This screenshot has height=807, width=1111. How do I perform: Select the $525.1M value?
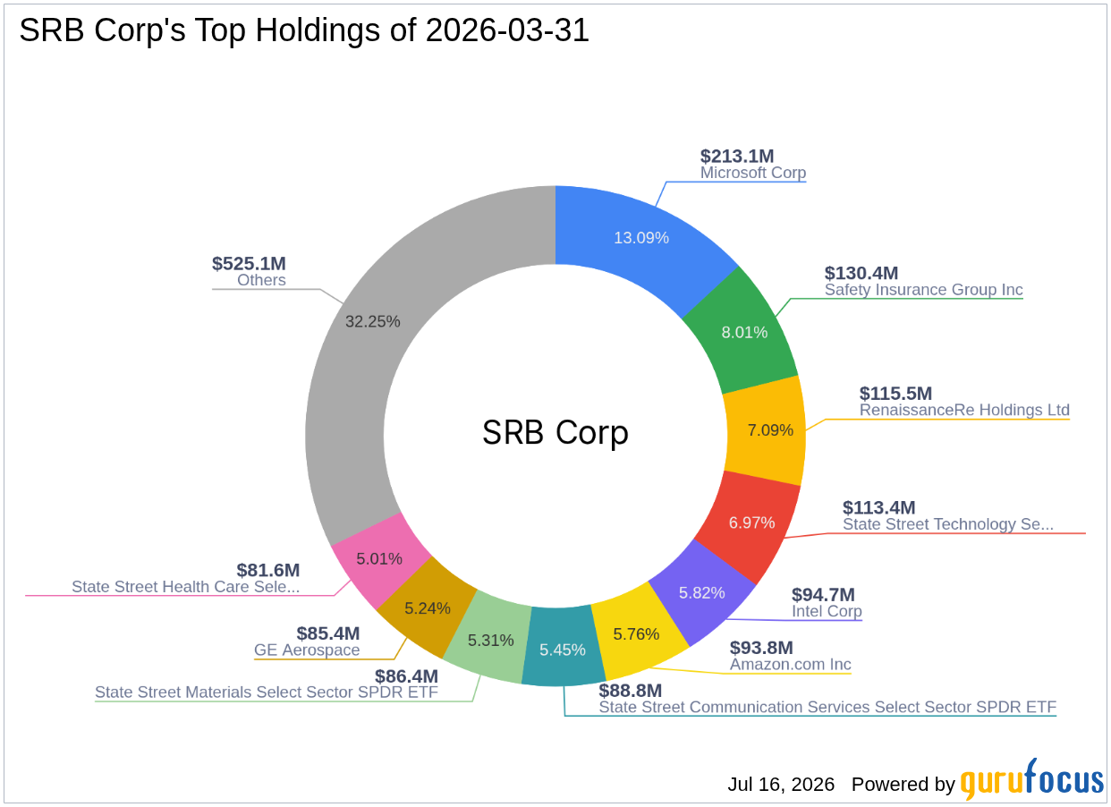click(249, 263)
